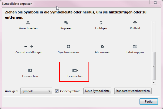This screenshot has height=109, width=163.
Task: Click the vertical scrollbar thumb
Action: click(x=154, y=66)
